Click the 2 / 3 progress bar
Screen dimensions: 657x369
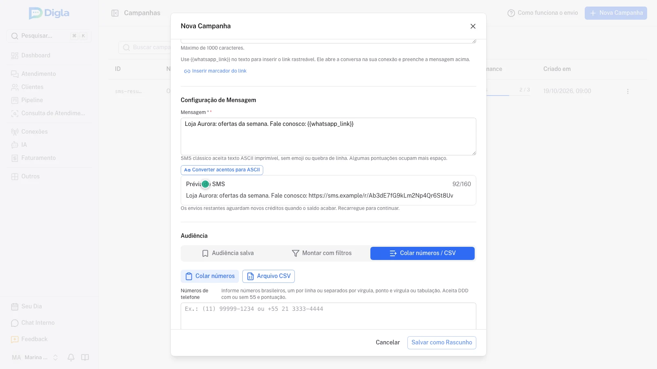[x=508, y=95]
